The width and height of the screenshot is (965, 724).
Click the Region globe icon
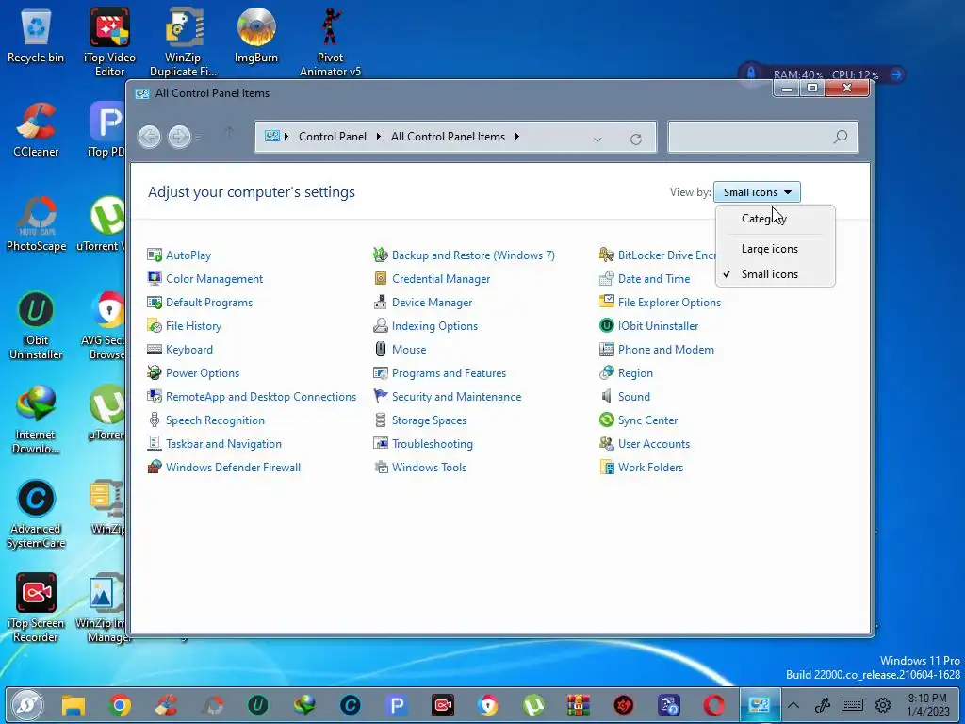[x=606, y=373]
